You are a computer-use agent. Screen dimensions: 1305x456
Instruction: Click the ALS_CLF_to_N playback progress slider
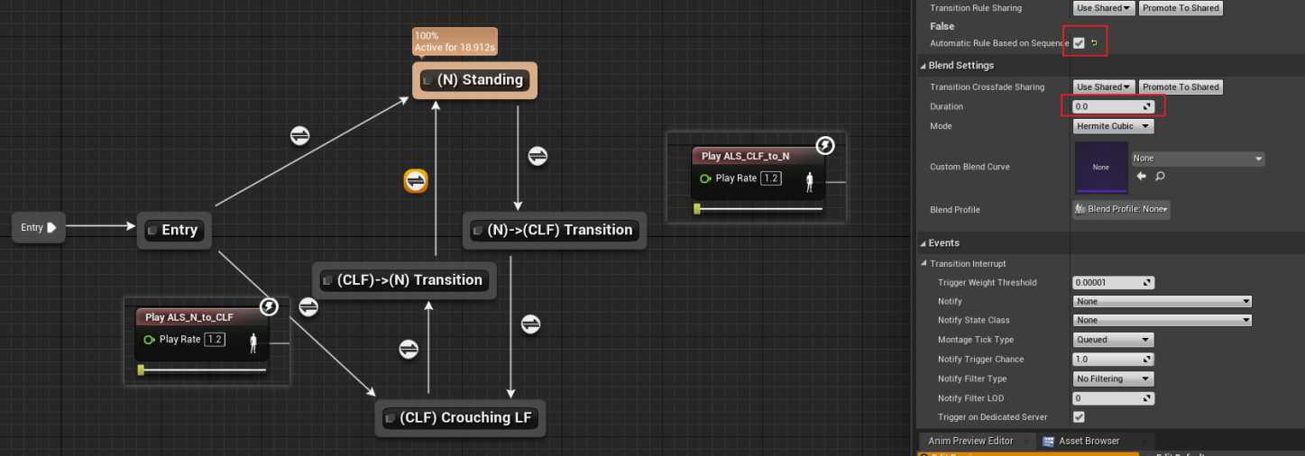pos(759,209)
